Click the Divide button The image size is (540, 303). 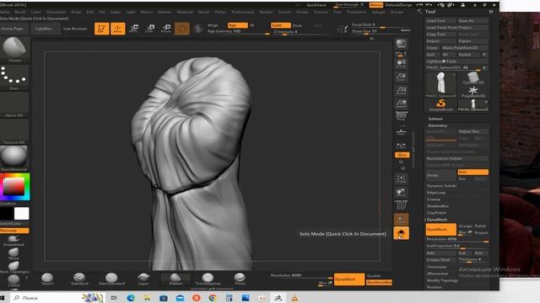point(440,175)
